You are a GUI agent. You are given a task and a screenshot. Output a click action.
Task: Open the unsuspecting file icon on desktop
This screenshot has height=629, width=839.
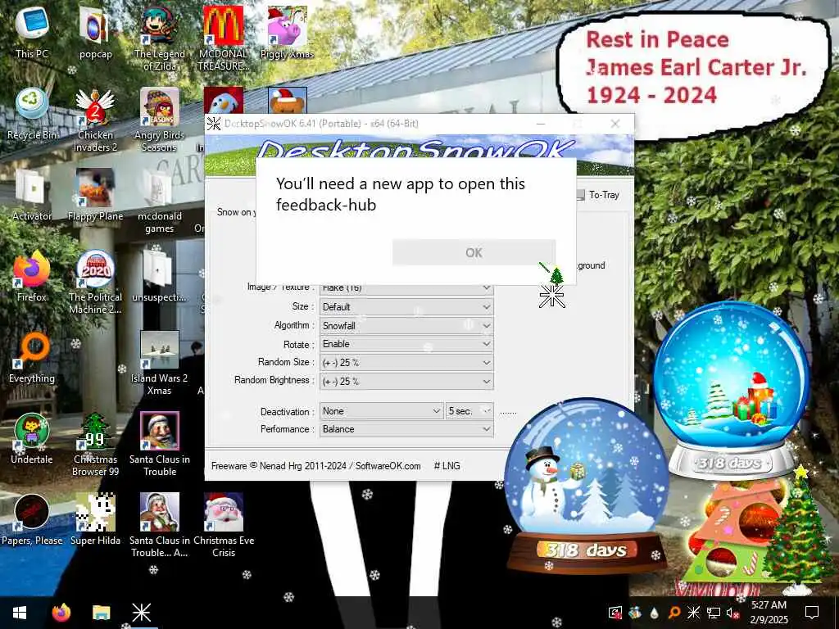click(x=160, y=276)
